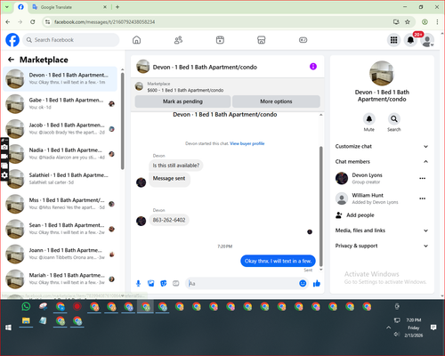Viewport: 445px width, 356px height.
Task: Click More options button
Action: (276, 101)
